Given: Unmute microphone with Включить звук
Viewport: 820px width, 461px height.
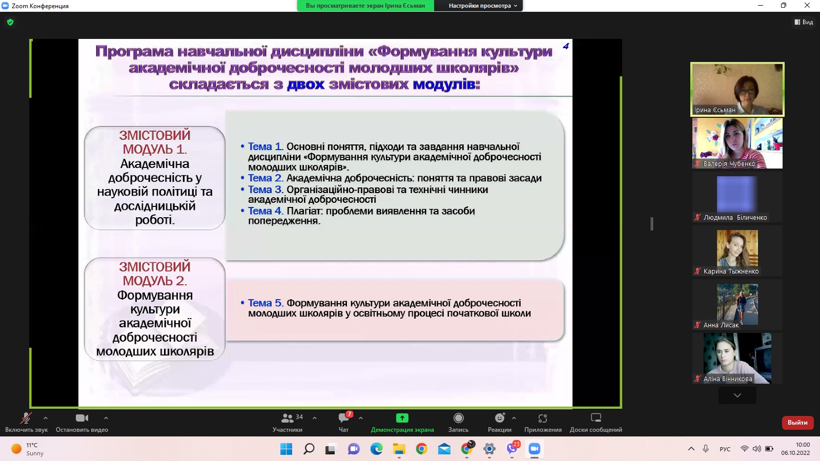Looking at the screenshot, I should coord(26,423).
